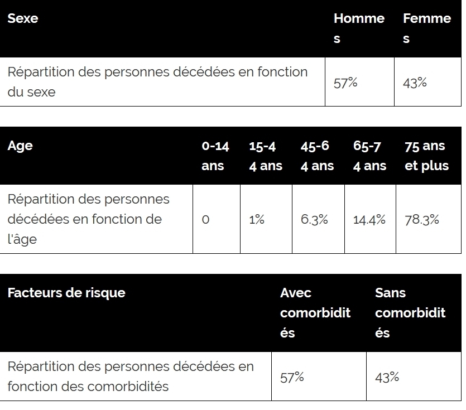Select the 78.3% cell in age table

(x=422, y=220)
